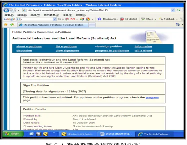Follow the progress in parliament link
This screenshot has height=145, width=187.
pos(112,50)
